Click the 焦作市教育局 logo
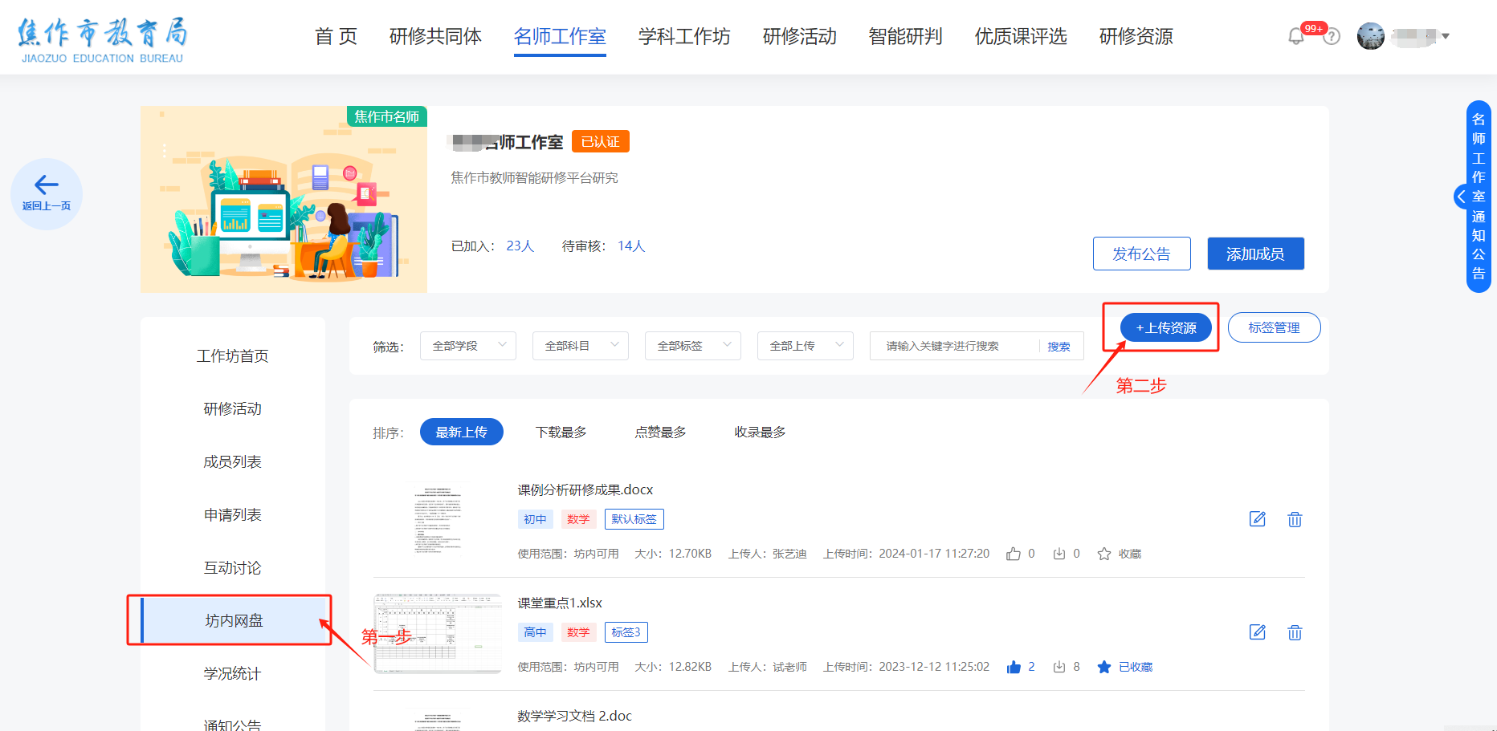This screenshot has height=731, width=1497. coord(102,40)
